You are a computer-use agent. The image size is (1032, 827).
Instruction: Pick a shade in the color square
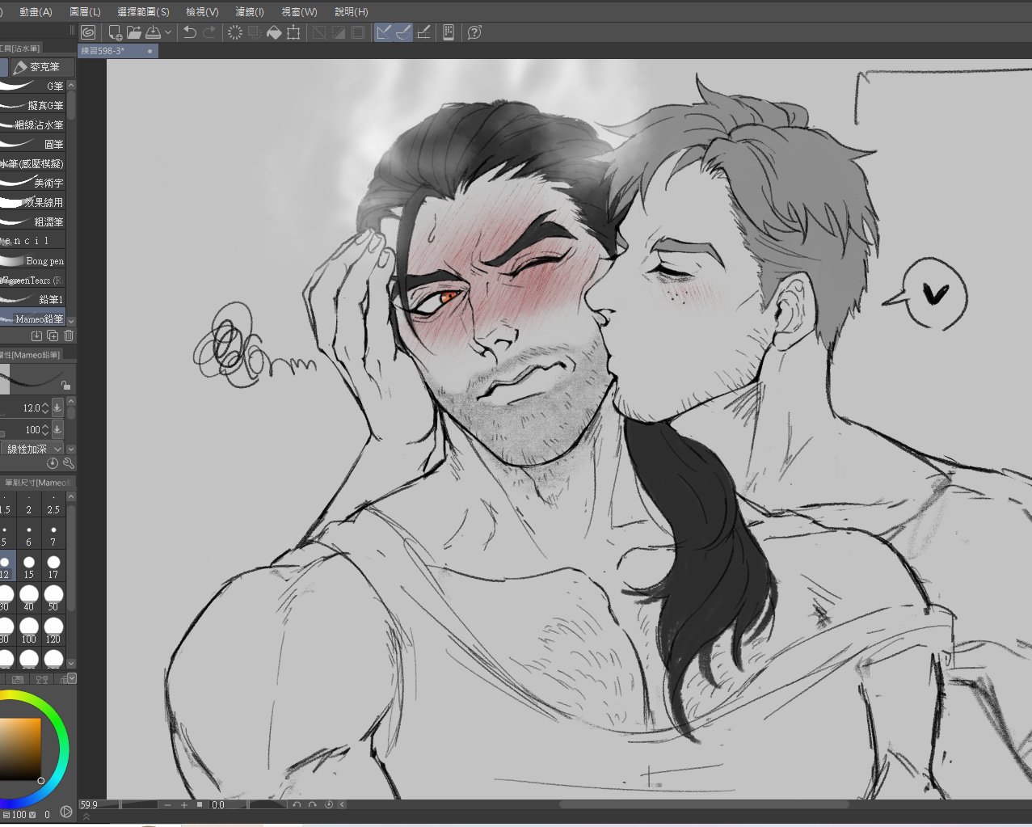[x=20, y=750]
